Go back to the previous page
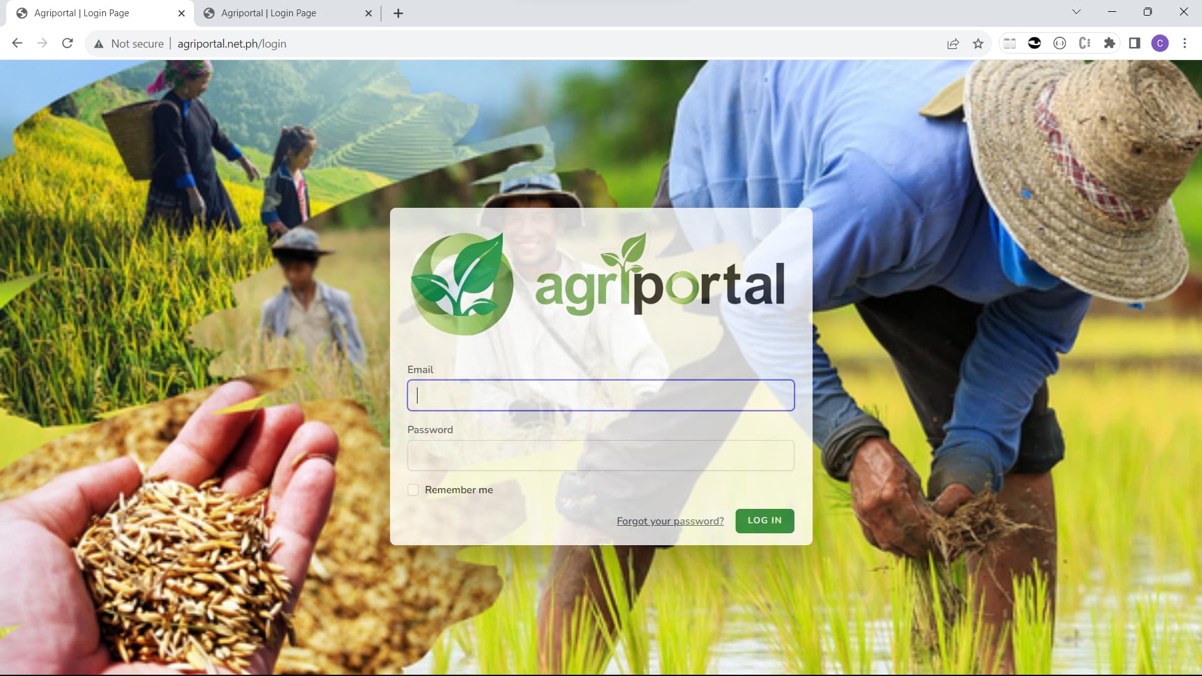 pyautogui.click(x=17, y=43)
